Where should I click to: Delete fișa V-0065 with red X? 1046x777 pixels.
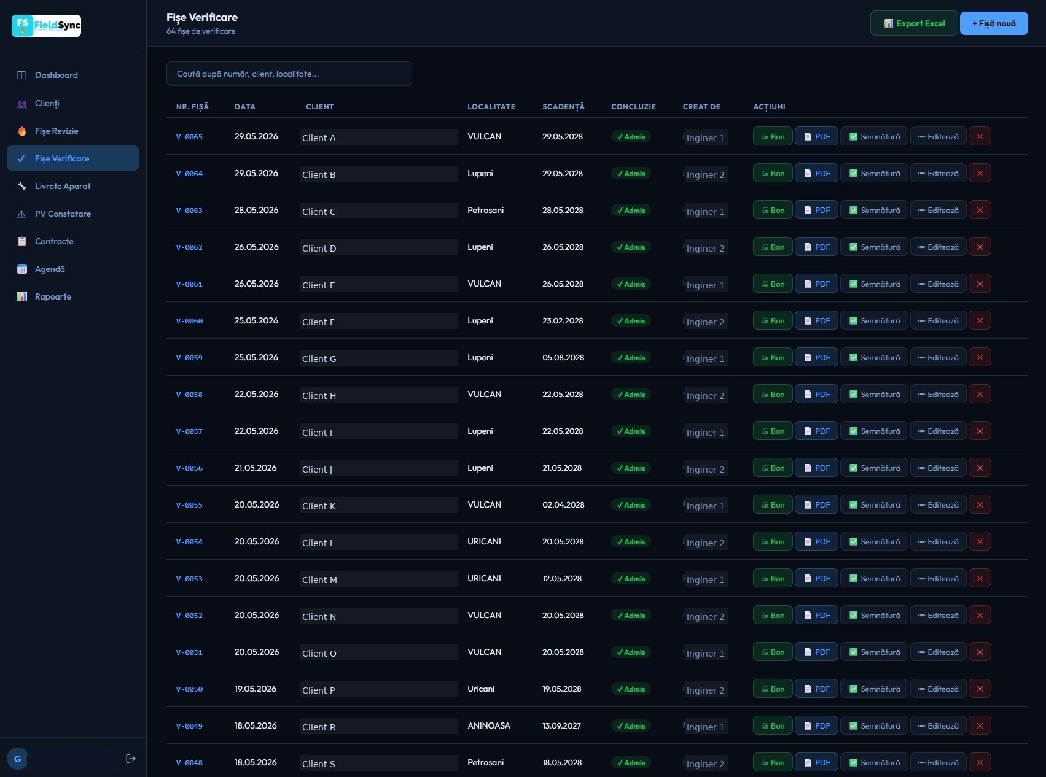coord(980,136)
